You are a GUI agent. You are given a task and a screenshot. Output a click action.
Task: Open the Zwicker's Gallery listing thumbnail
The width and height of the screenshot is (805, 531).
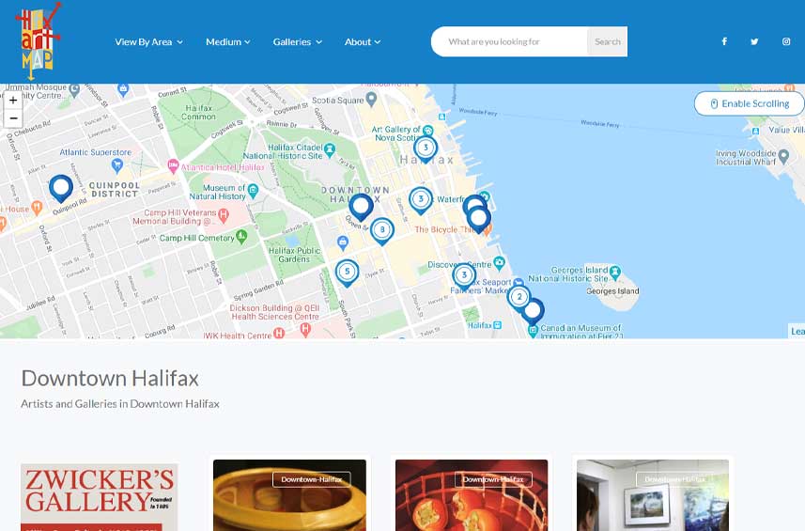tap(99, 496)
